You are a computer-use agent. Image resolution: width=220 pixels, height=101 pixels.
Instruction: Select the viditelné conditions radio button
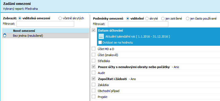(128, 19)
